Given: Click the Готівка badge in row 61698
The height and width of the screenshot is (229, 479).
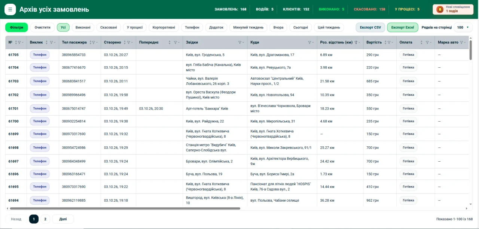Looking at the screenshot, I should tap(408, 147).
